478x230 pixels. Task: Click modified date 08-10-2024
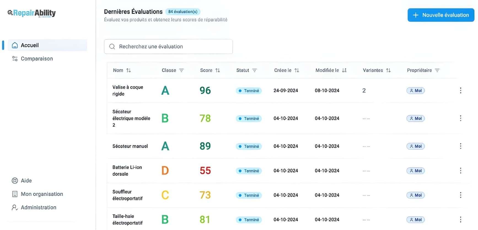(327, 90)
